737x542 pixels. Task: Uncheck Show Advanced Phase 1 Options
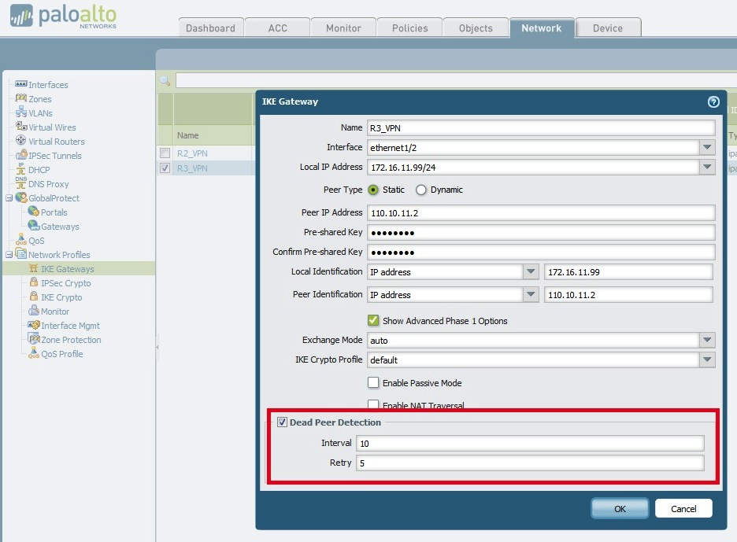(x=373, y=320)
